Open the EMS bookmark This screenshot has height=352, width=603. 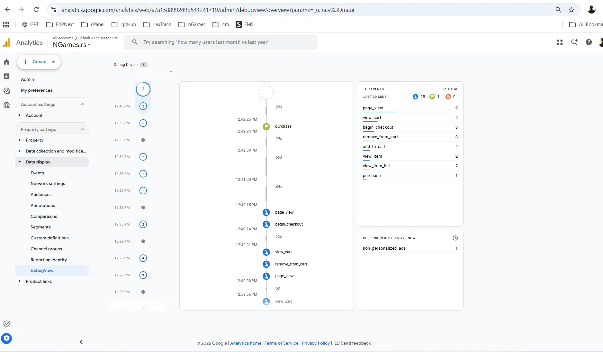click(245, 24)
